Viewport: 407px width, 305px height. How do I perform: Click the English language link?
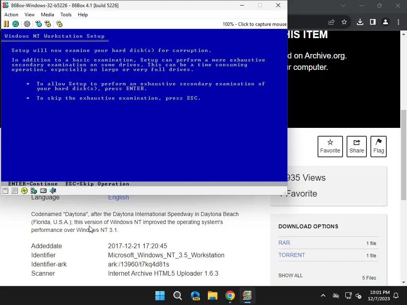(118, 197)
